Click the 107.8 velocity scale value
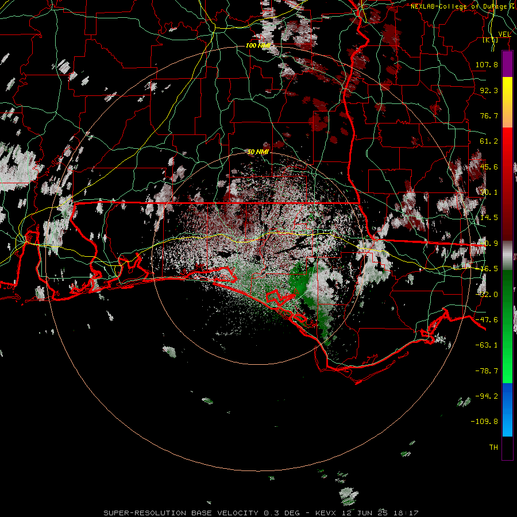 pos(487,64)
